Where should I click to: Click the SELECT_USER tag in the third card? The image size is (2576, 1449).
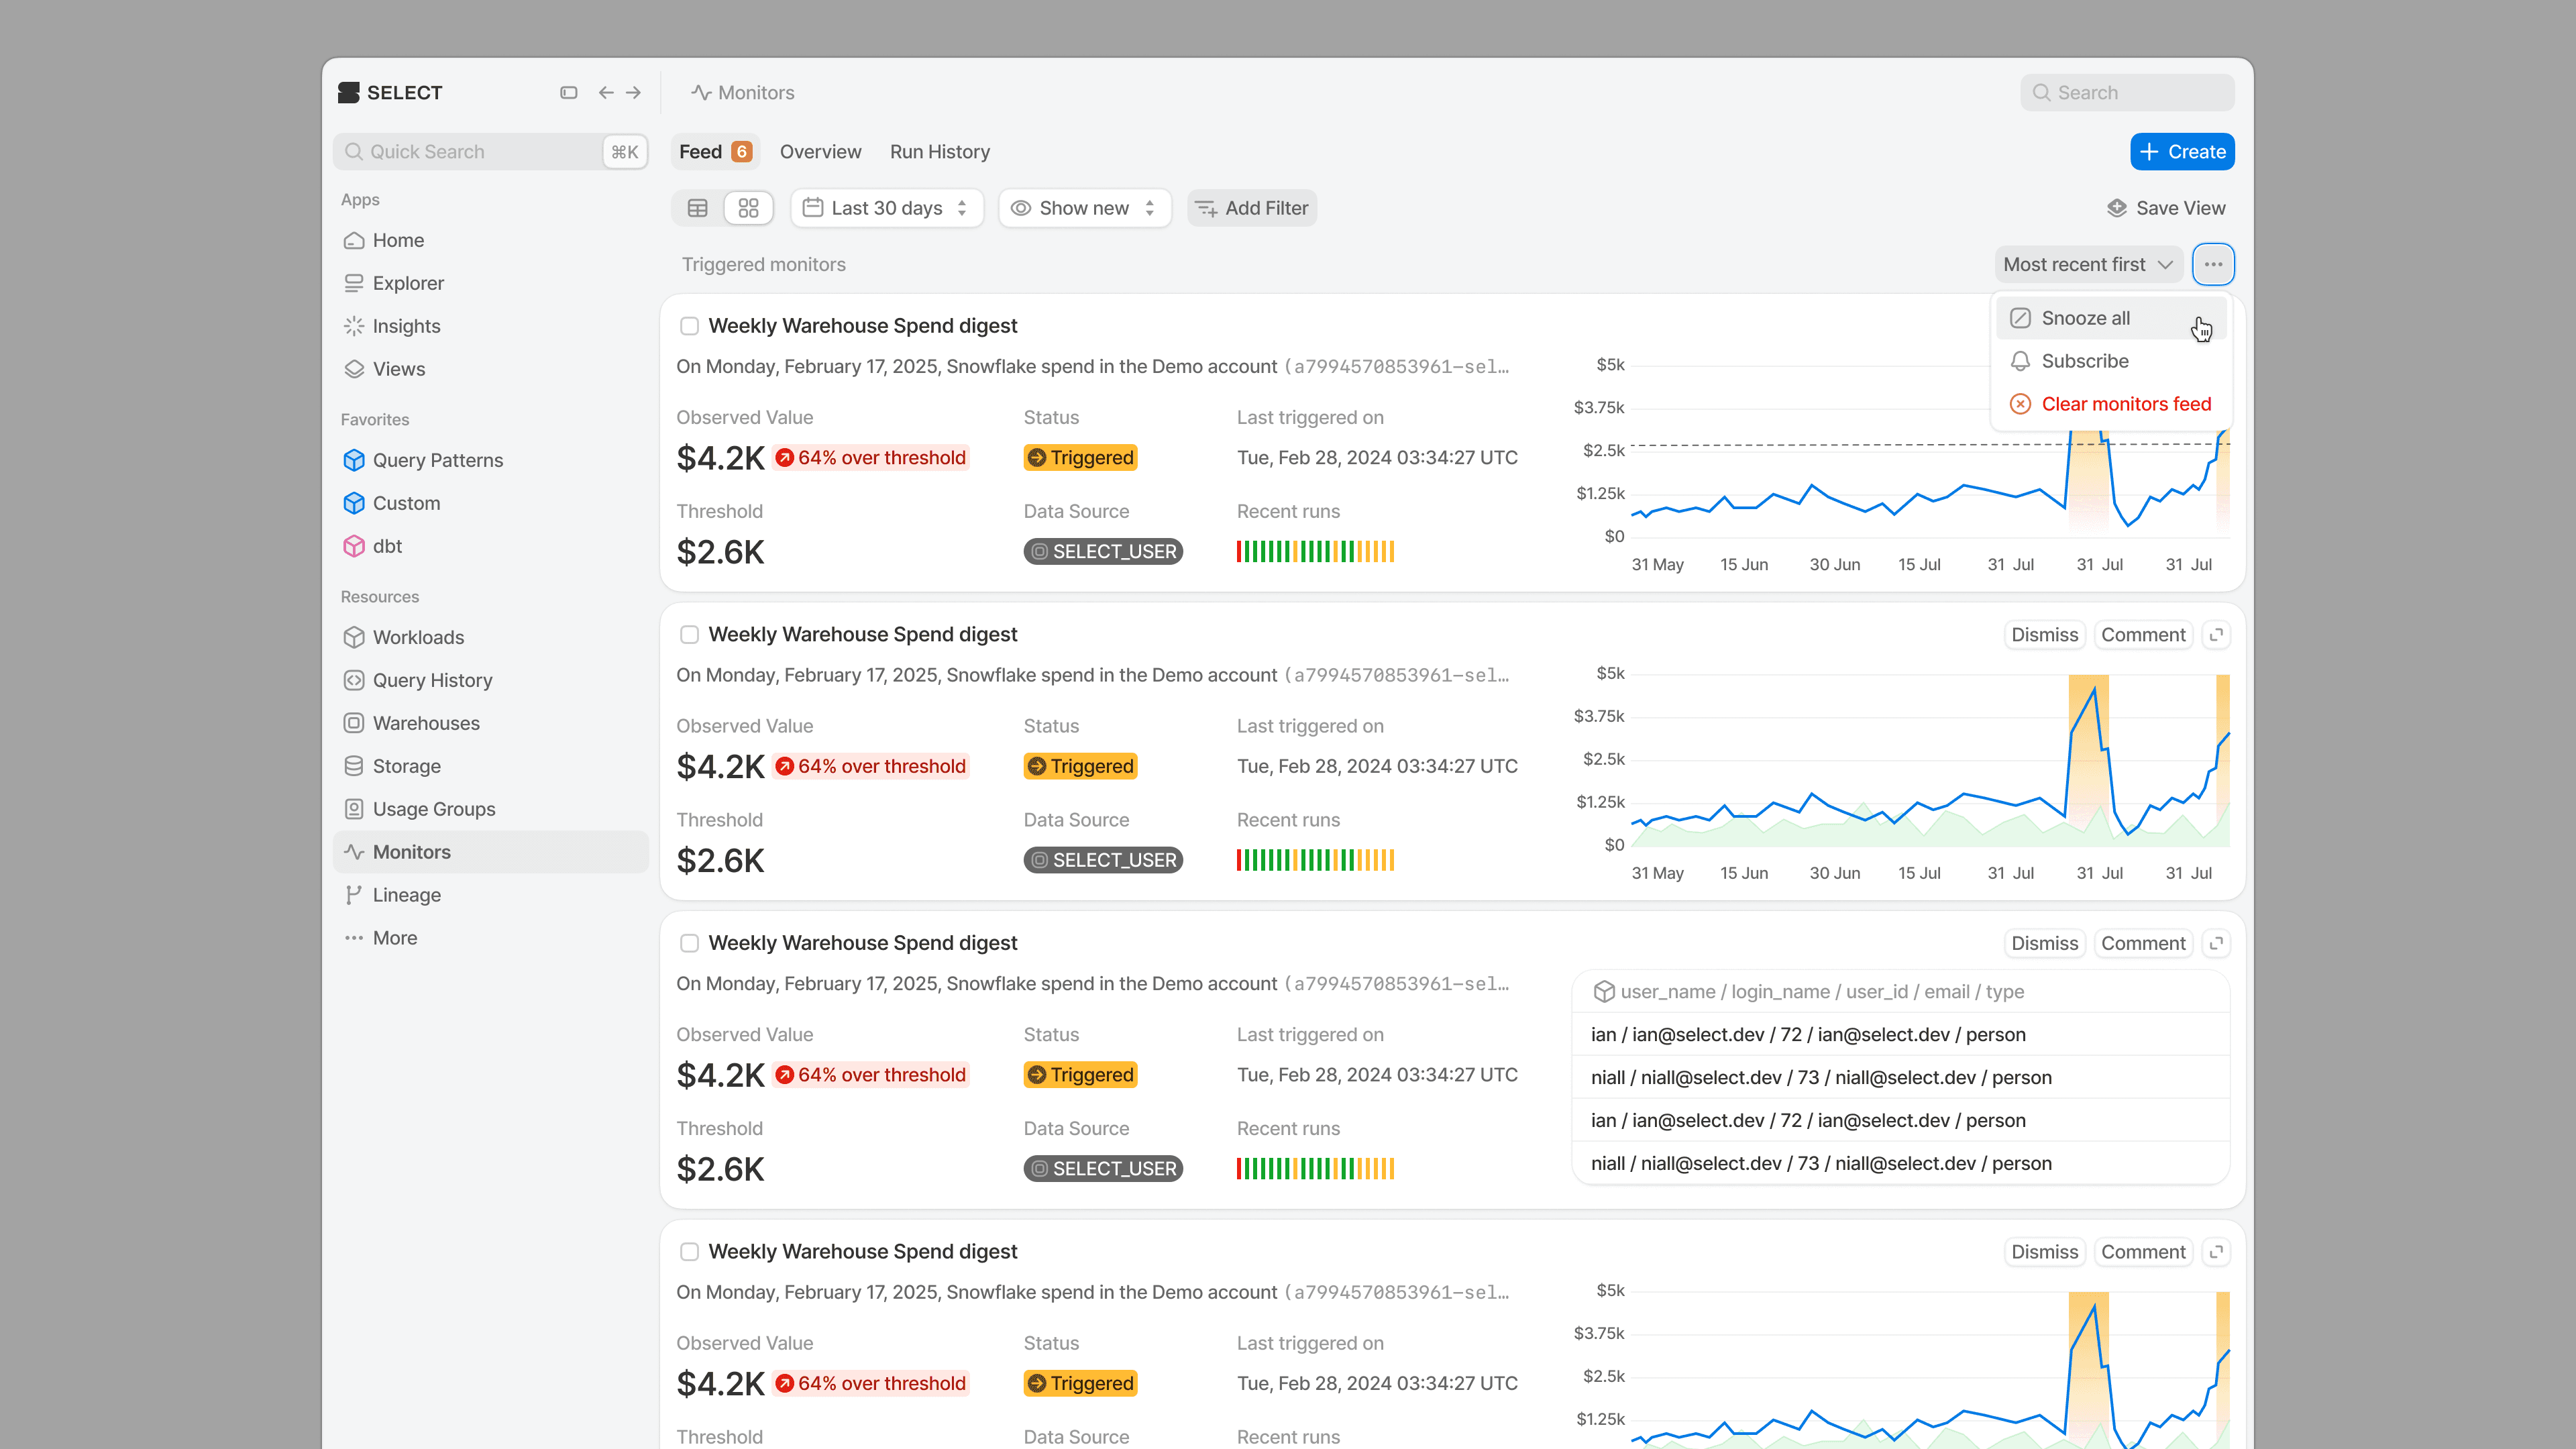tap(1103, 1169)
